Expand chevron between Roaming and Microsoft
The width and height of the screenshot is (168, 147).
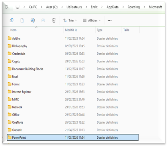144,7
